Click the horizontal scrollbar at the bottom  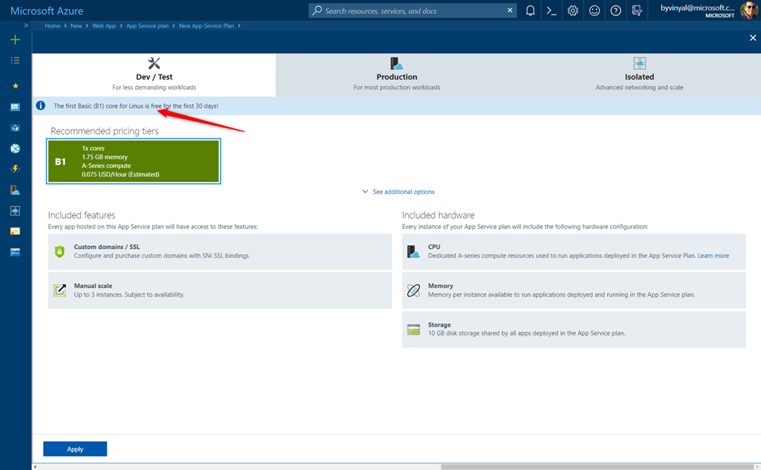595,467
